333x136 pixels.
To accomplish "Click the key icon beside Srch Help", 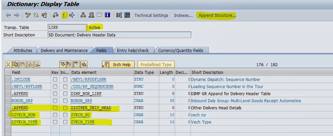I will pos(105,64).
